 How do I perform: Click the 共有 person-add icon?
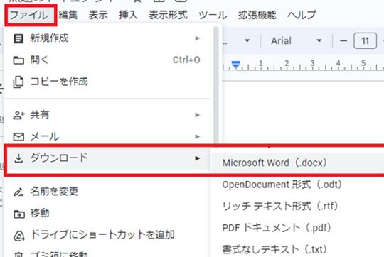tap(18, 115)
